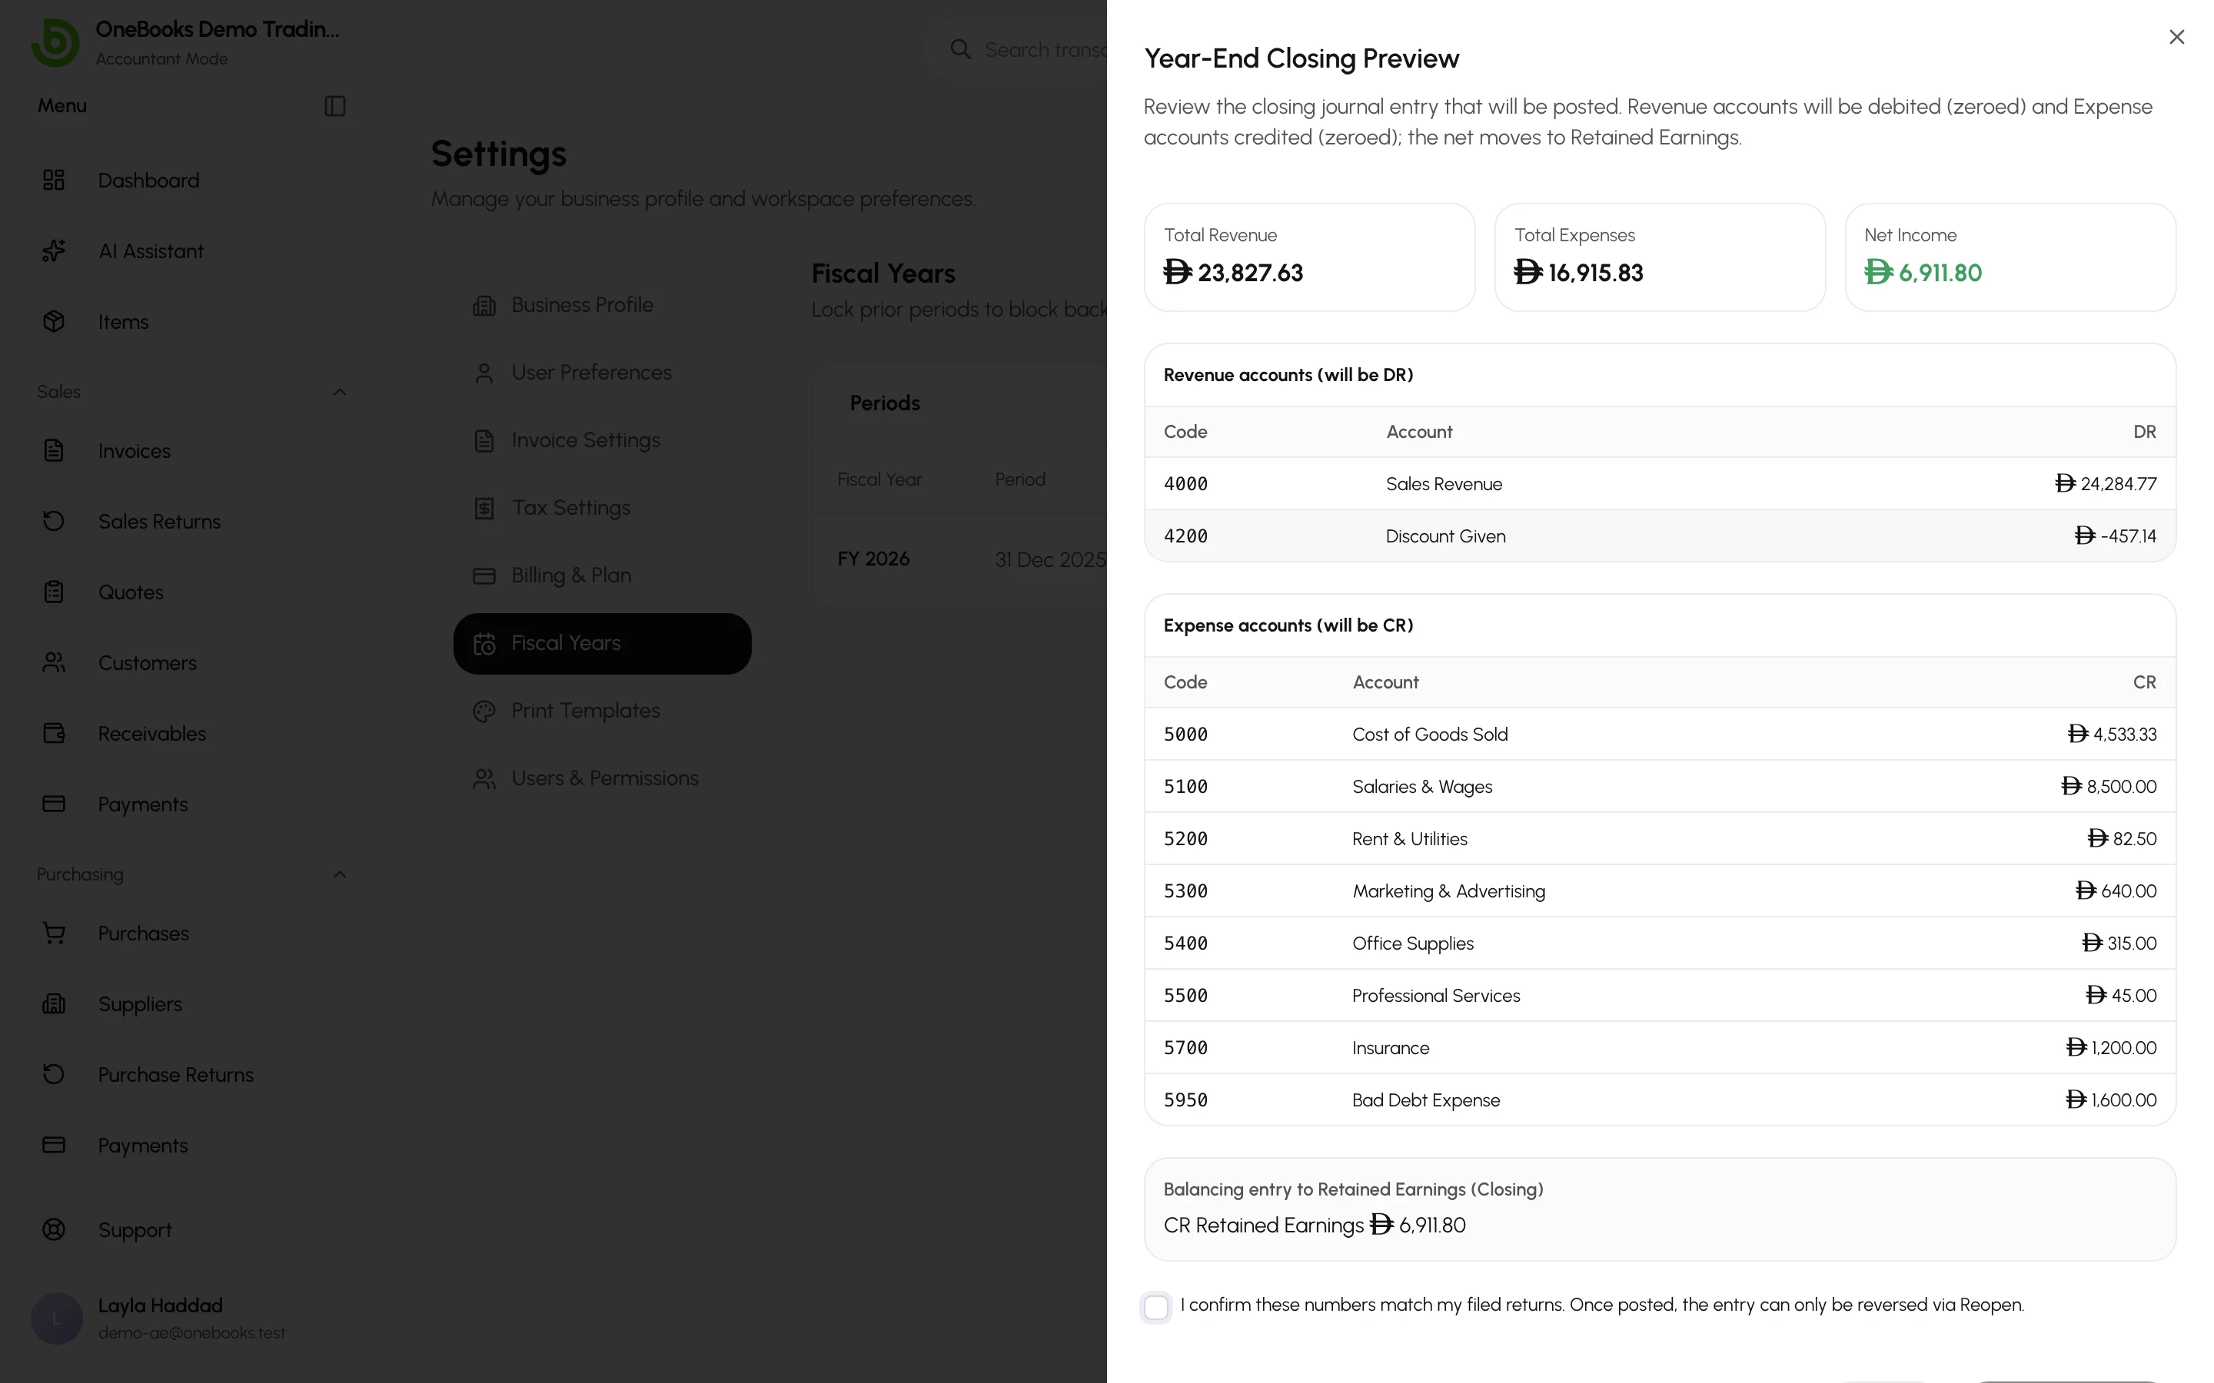Click the Business Profile building icon

point(484,306)
